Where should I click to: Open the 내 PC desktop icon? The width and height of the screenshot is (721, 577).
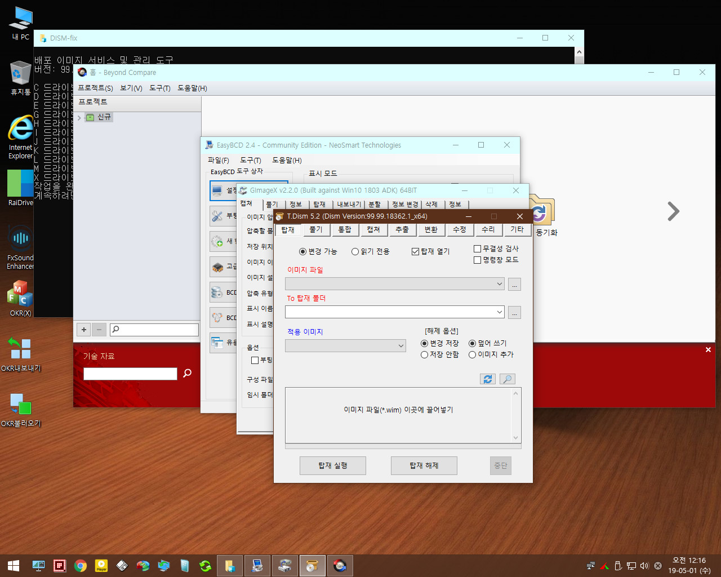point(21,24)
